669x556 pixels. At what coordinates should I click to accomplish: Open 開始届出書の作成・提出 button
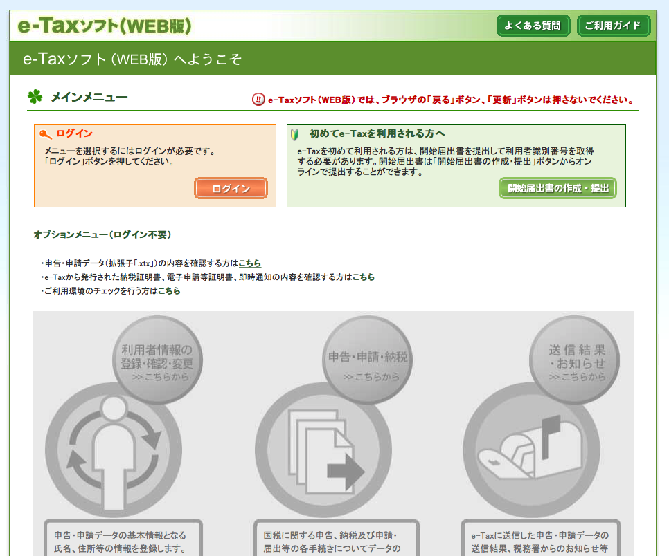pos(557,188)
